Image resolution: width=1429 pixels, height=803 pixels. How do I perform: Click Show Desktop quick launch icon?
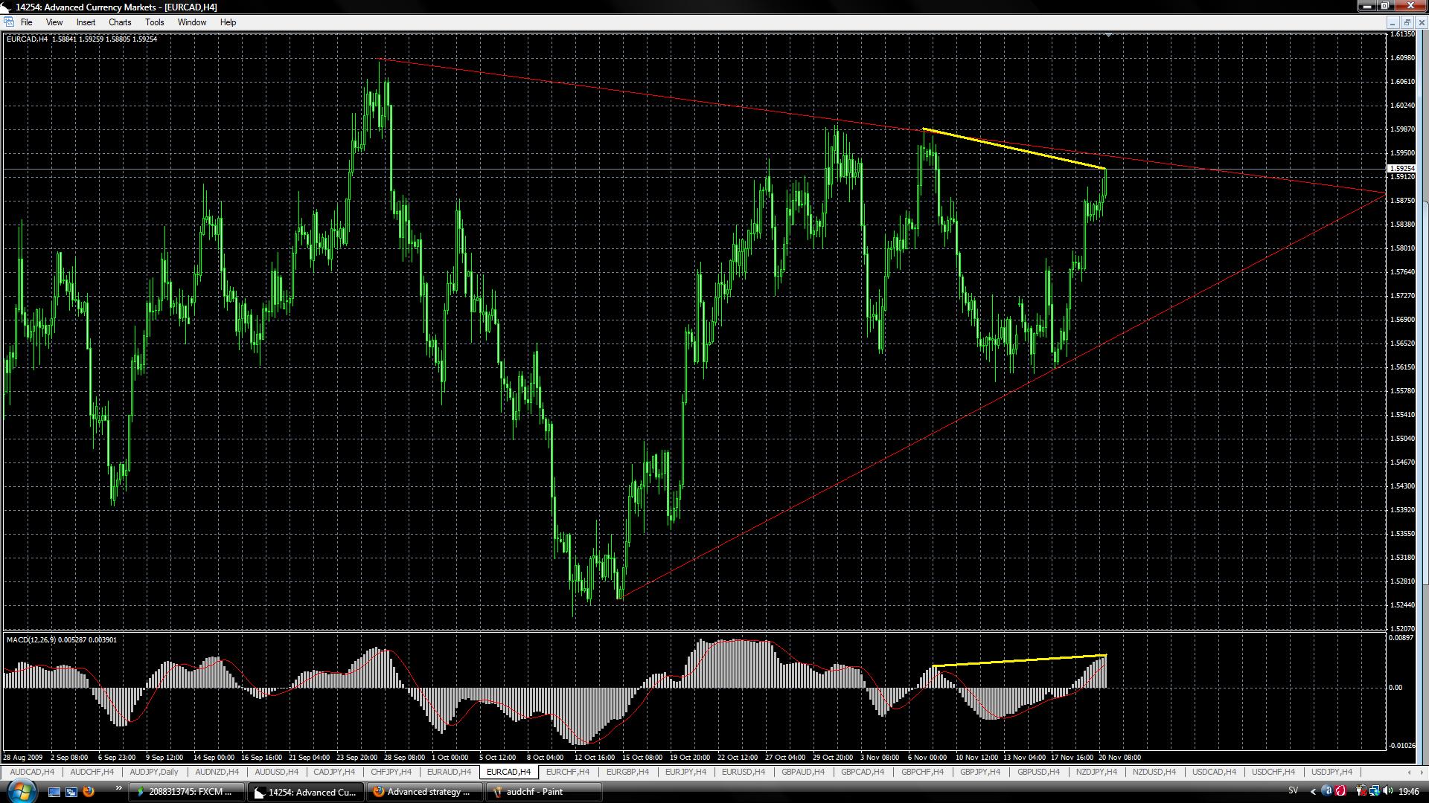[54, 792]
